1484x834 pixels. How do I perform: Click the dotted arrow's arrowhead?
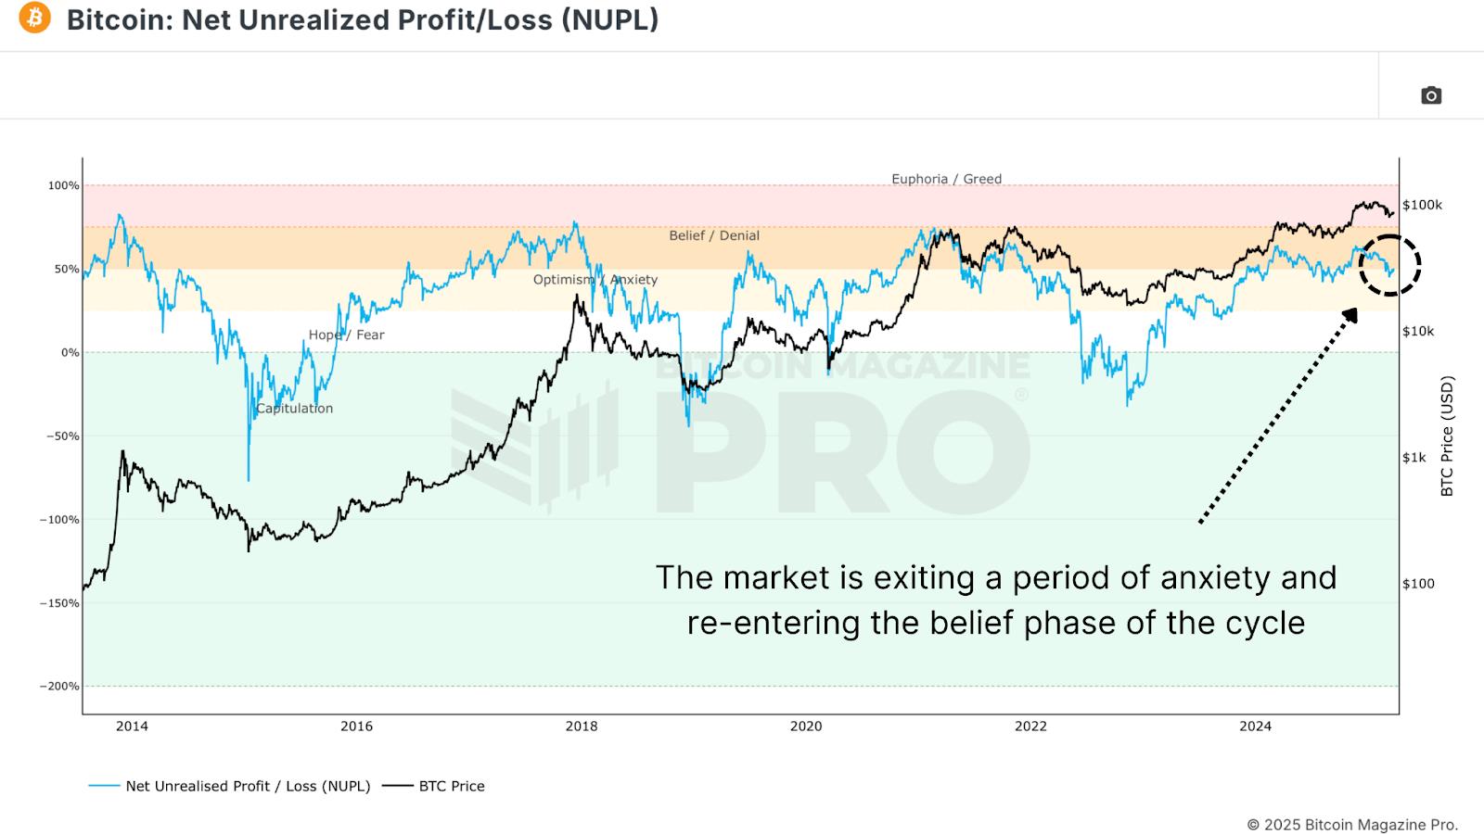[1350, 316]
